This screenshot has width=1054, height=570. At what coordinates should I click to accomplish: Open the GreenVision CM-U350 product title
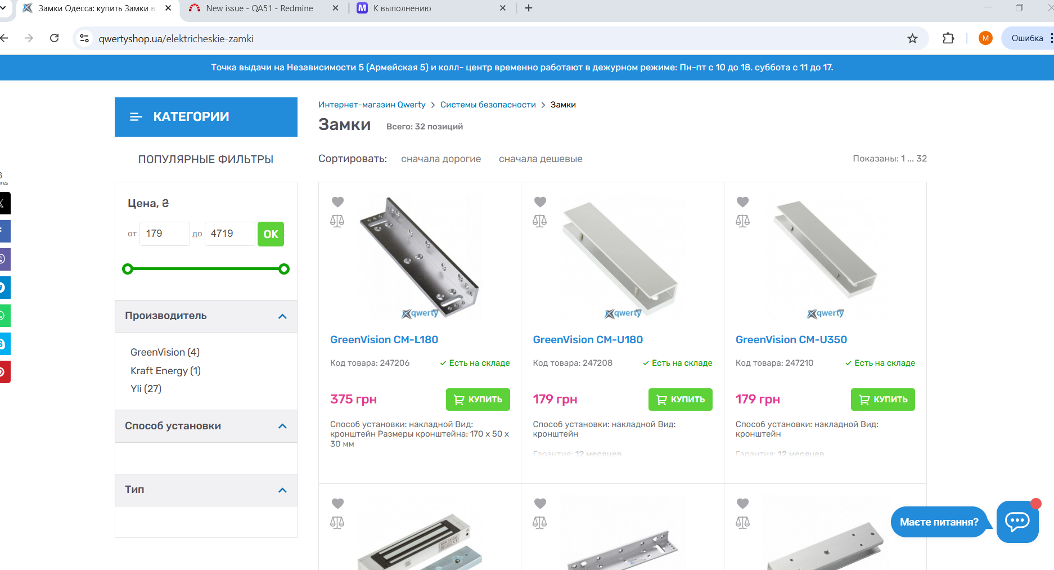(x=791, y=340)
